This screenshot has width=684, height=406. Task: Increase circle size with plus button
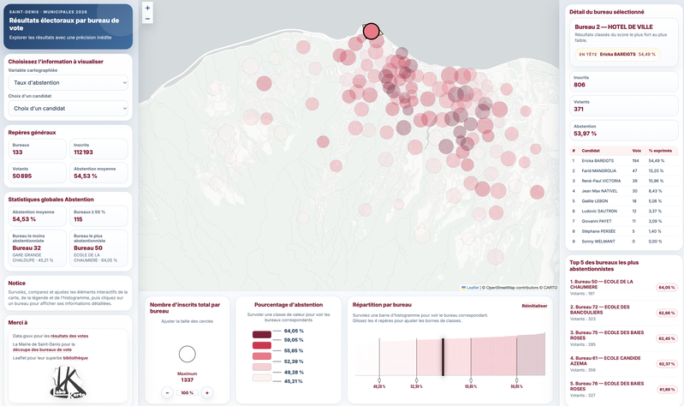pos(207,392)
